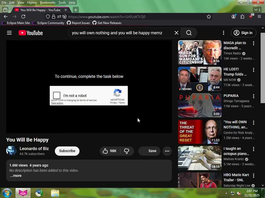Open the Eclipse Main Site bookmark
Image resolution: width=265 pixels, height=198 pixels.
pyautogui.click(x=16, y=23)
